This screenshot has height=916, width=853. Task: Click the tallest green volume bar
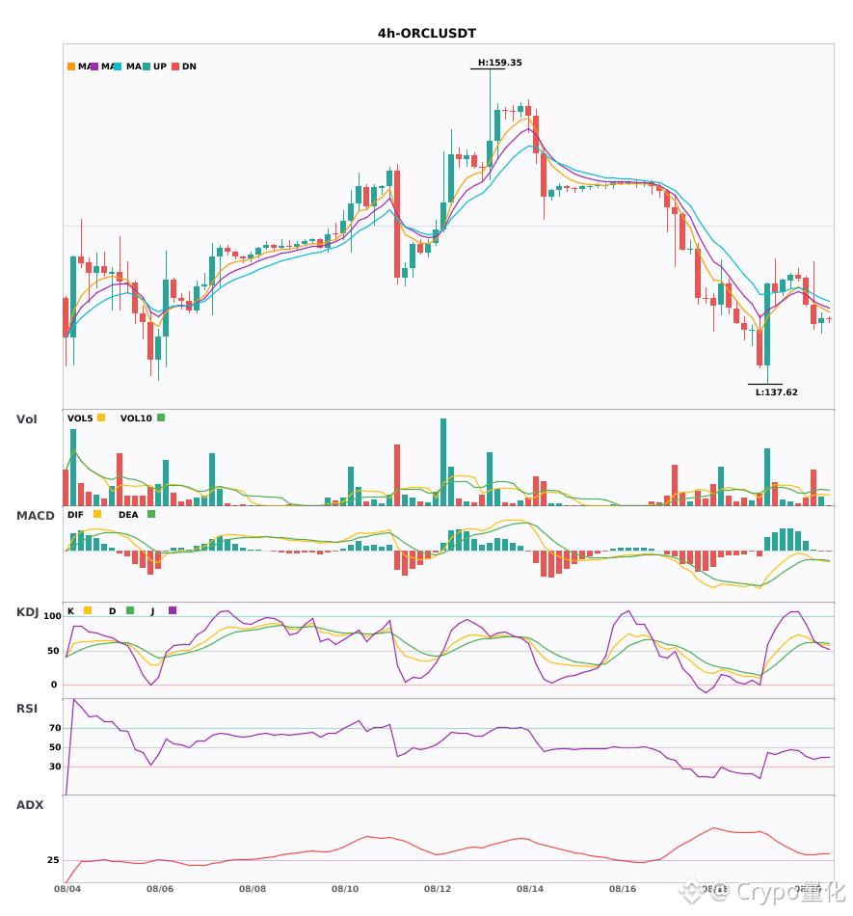443,462
